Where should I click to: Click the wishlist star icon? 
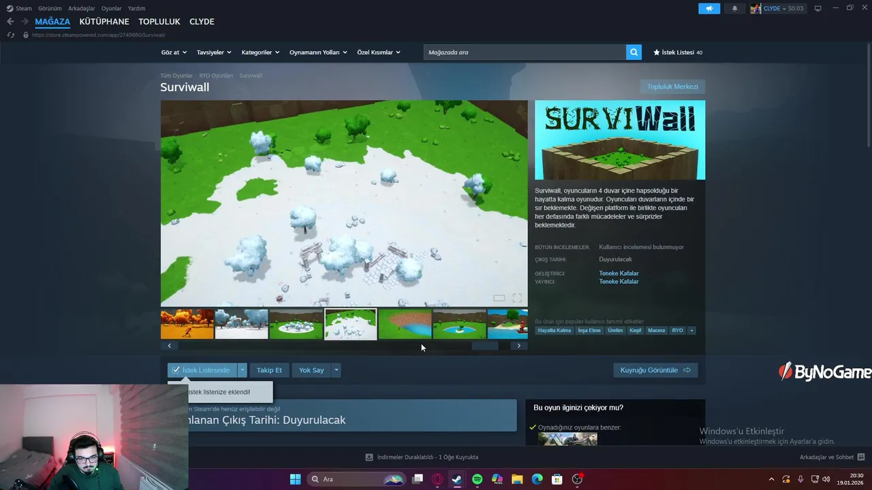[x=657, y=52]
